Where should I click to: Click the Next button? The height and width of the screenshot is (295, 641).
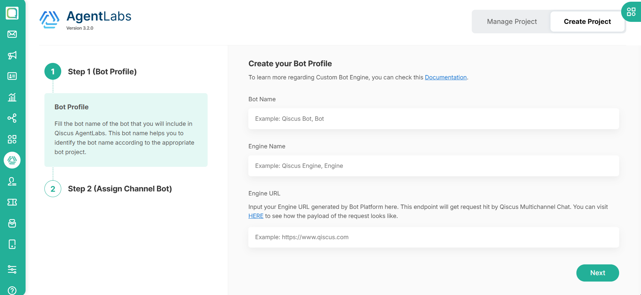point(597,273)
